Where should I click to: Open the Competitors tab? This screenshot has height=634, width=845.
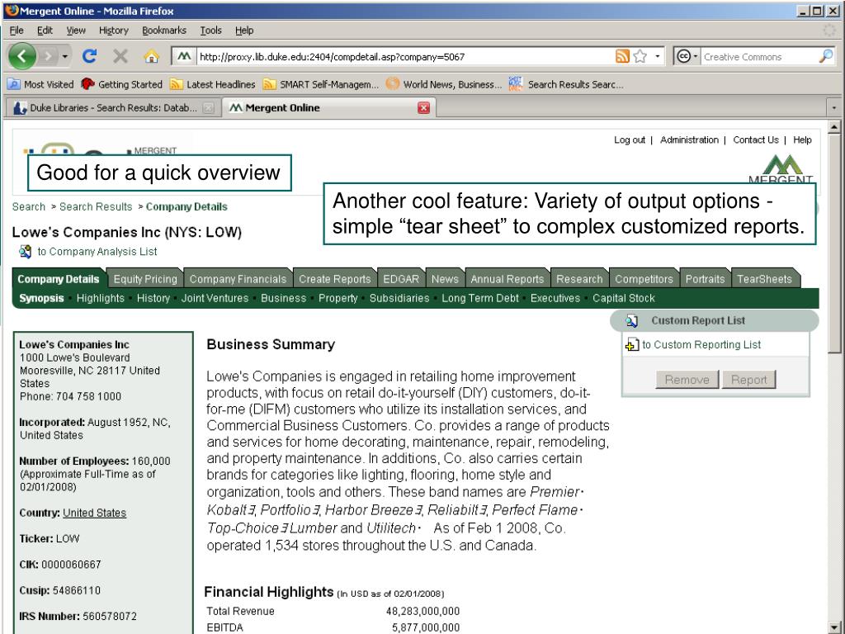tap(644, 279)
